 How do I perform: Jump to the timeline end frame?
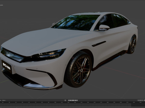coord(77,100)
